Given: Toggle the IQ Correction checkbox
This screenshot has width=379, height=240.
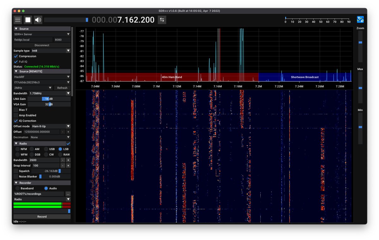Looking at the screenshot, I should point(16,121).
